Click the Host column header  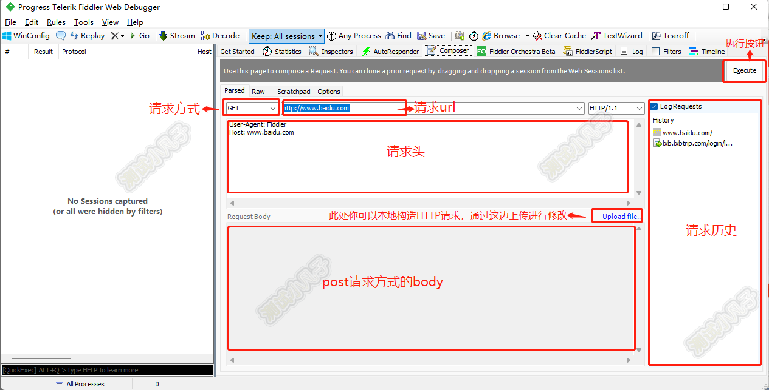pyautogui.click(x=204, y=52)
